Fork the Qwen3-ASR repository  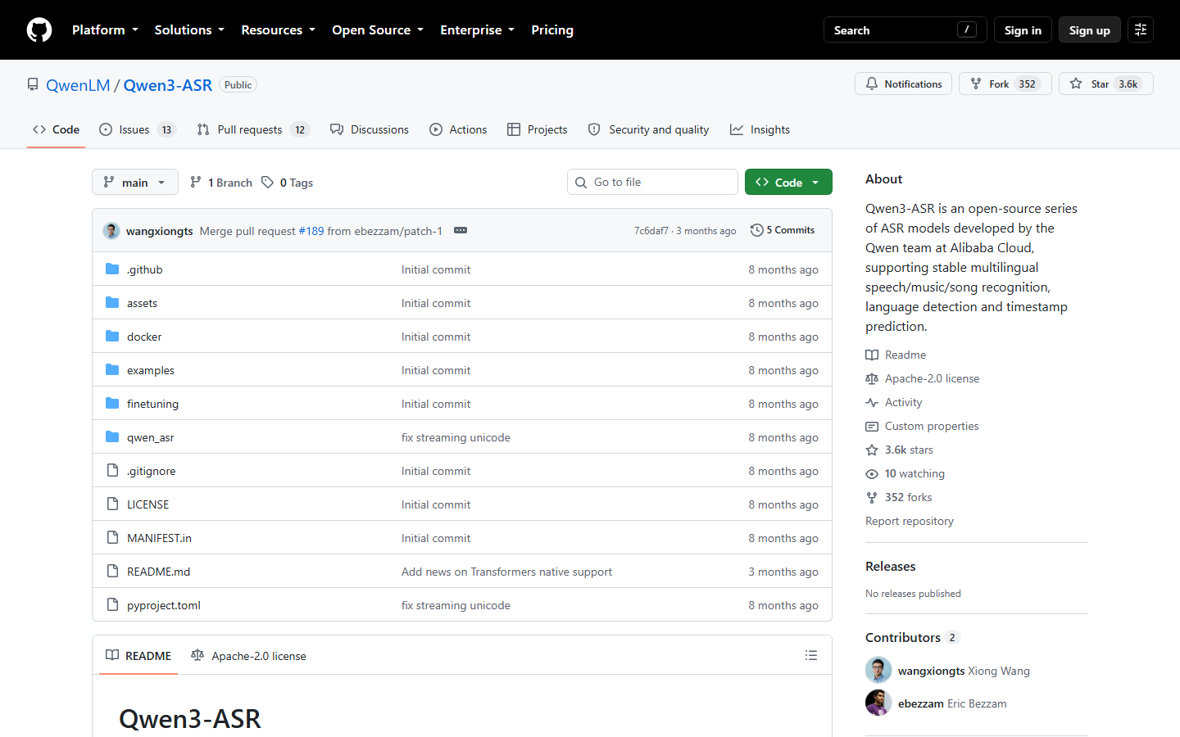click(x=1005, y=84)
